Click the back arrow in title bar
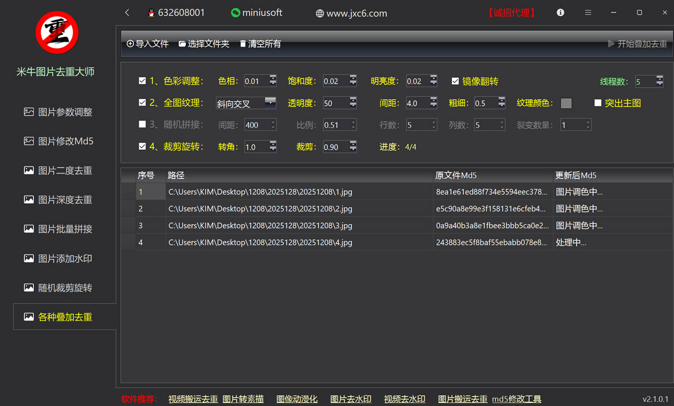674x406 pixels. pos(127,13)
